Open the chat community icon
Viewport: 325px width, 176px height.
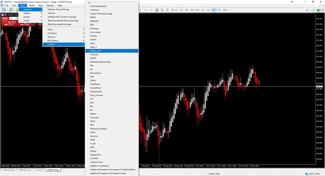click(313, 10)
